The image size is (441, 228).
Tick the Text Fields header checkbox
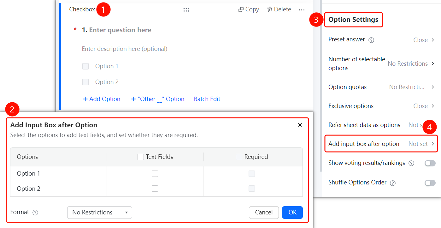pos(141,157)
